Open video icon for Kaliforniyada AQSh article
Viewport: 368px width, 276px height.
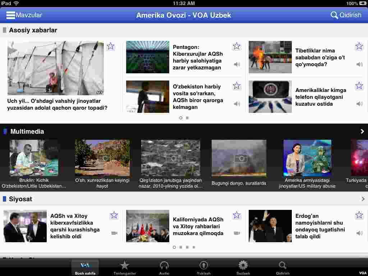pos(237,233)
